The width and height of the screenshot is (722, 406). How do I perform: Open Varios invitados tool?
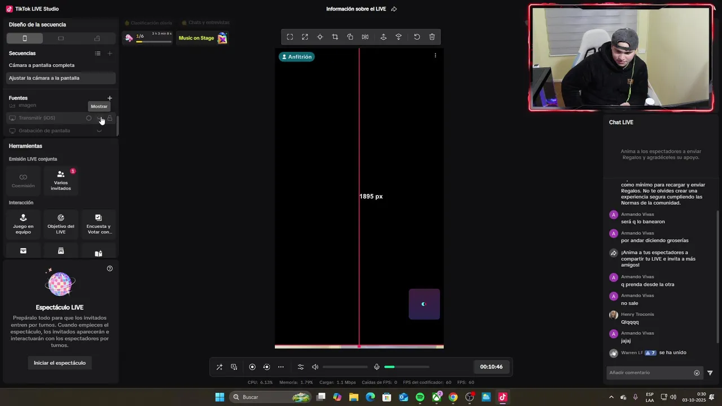(61, 180)
